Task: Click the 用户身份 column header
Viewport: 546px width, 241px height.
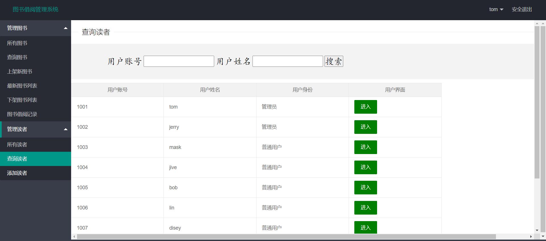Action: click(x=303, y=90)
